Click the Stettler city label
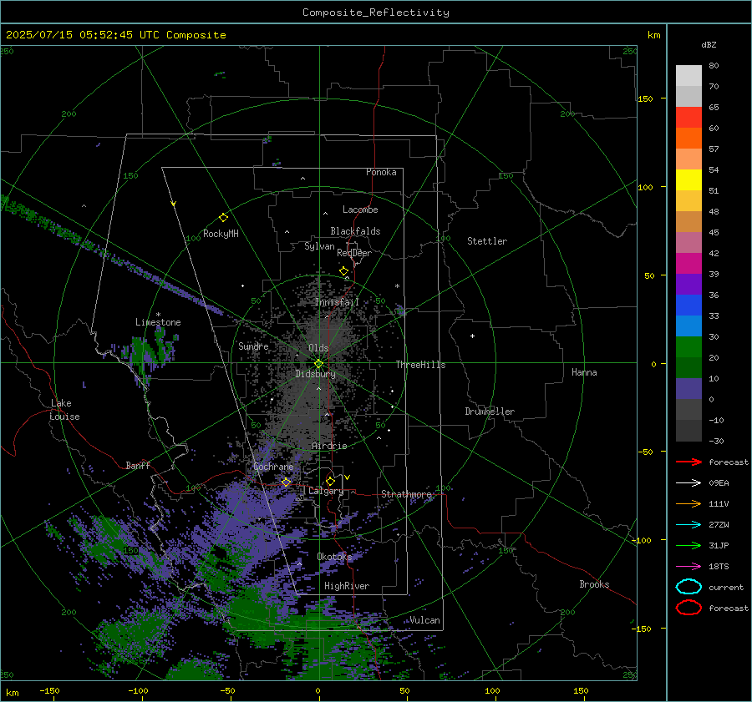Image resolution: width=752 pixels, height=702 pixels. click(487, 241)
